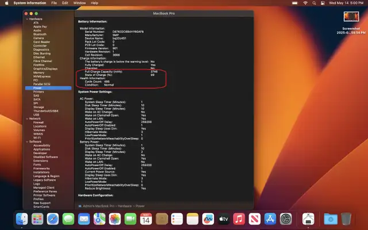Image resolution: width=368 pixels, height=230 pixels.
Task: Open Spotlight search in menu bar
Action: (x=314, y=3)
